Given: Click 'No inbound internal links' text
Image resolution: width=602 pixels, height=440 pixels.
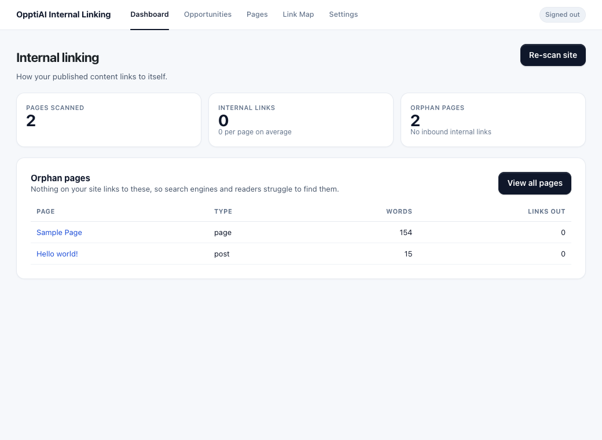Looking at the screenshot, I should [451, 131].
